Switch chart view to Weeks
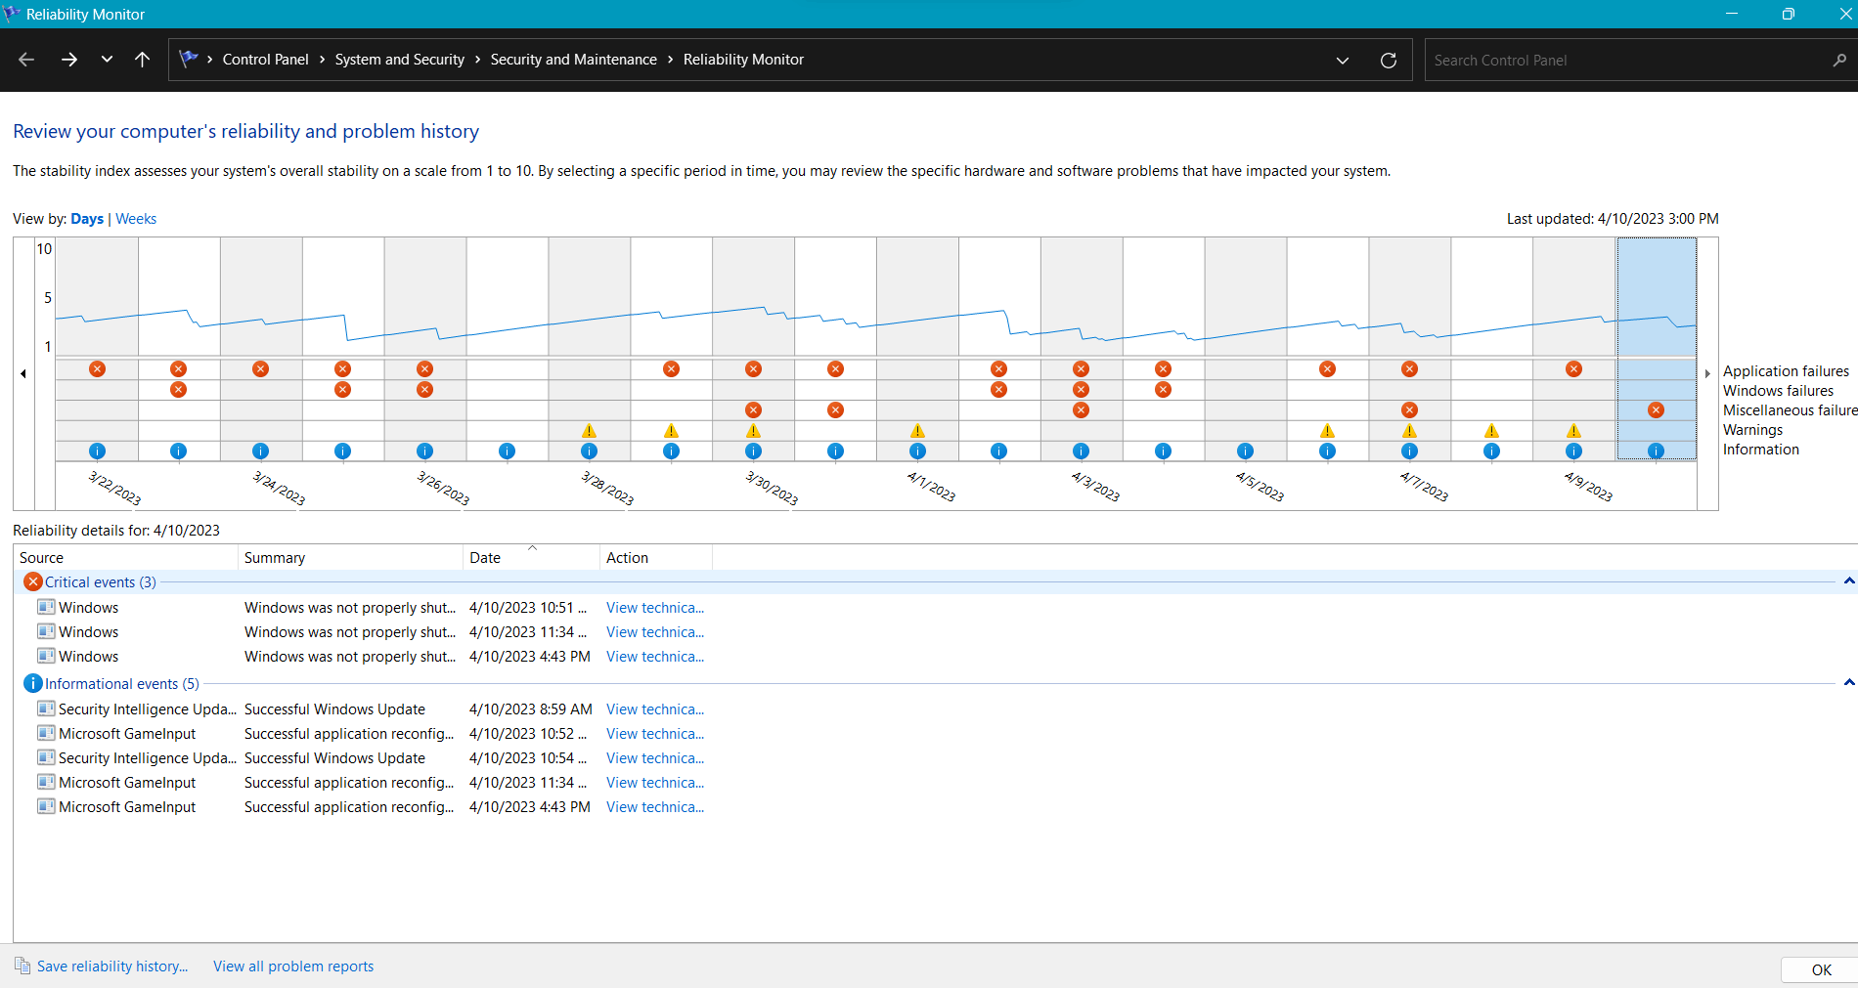The width and height of the screenshot is (1858, 988). (136, 219)
